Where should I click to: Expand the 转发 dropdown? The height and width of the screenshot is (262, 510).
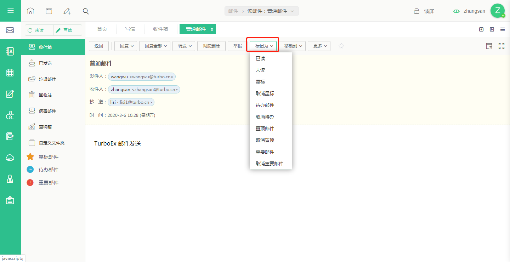click(x=184, y=46)
